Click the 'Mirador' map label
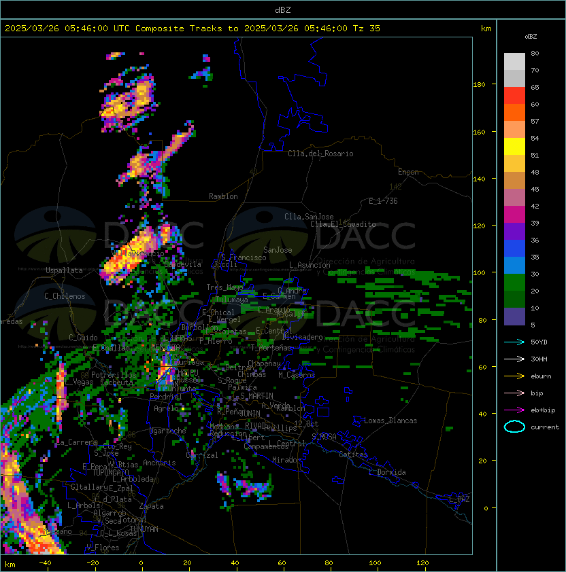 (286, 460)
